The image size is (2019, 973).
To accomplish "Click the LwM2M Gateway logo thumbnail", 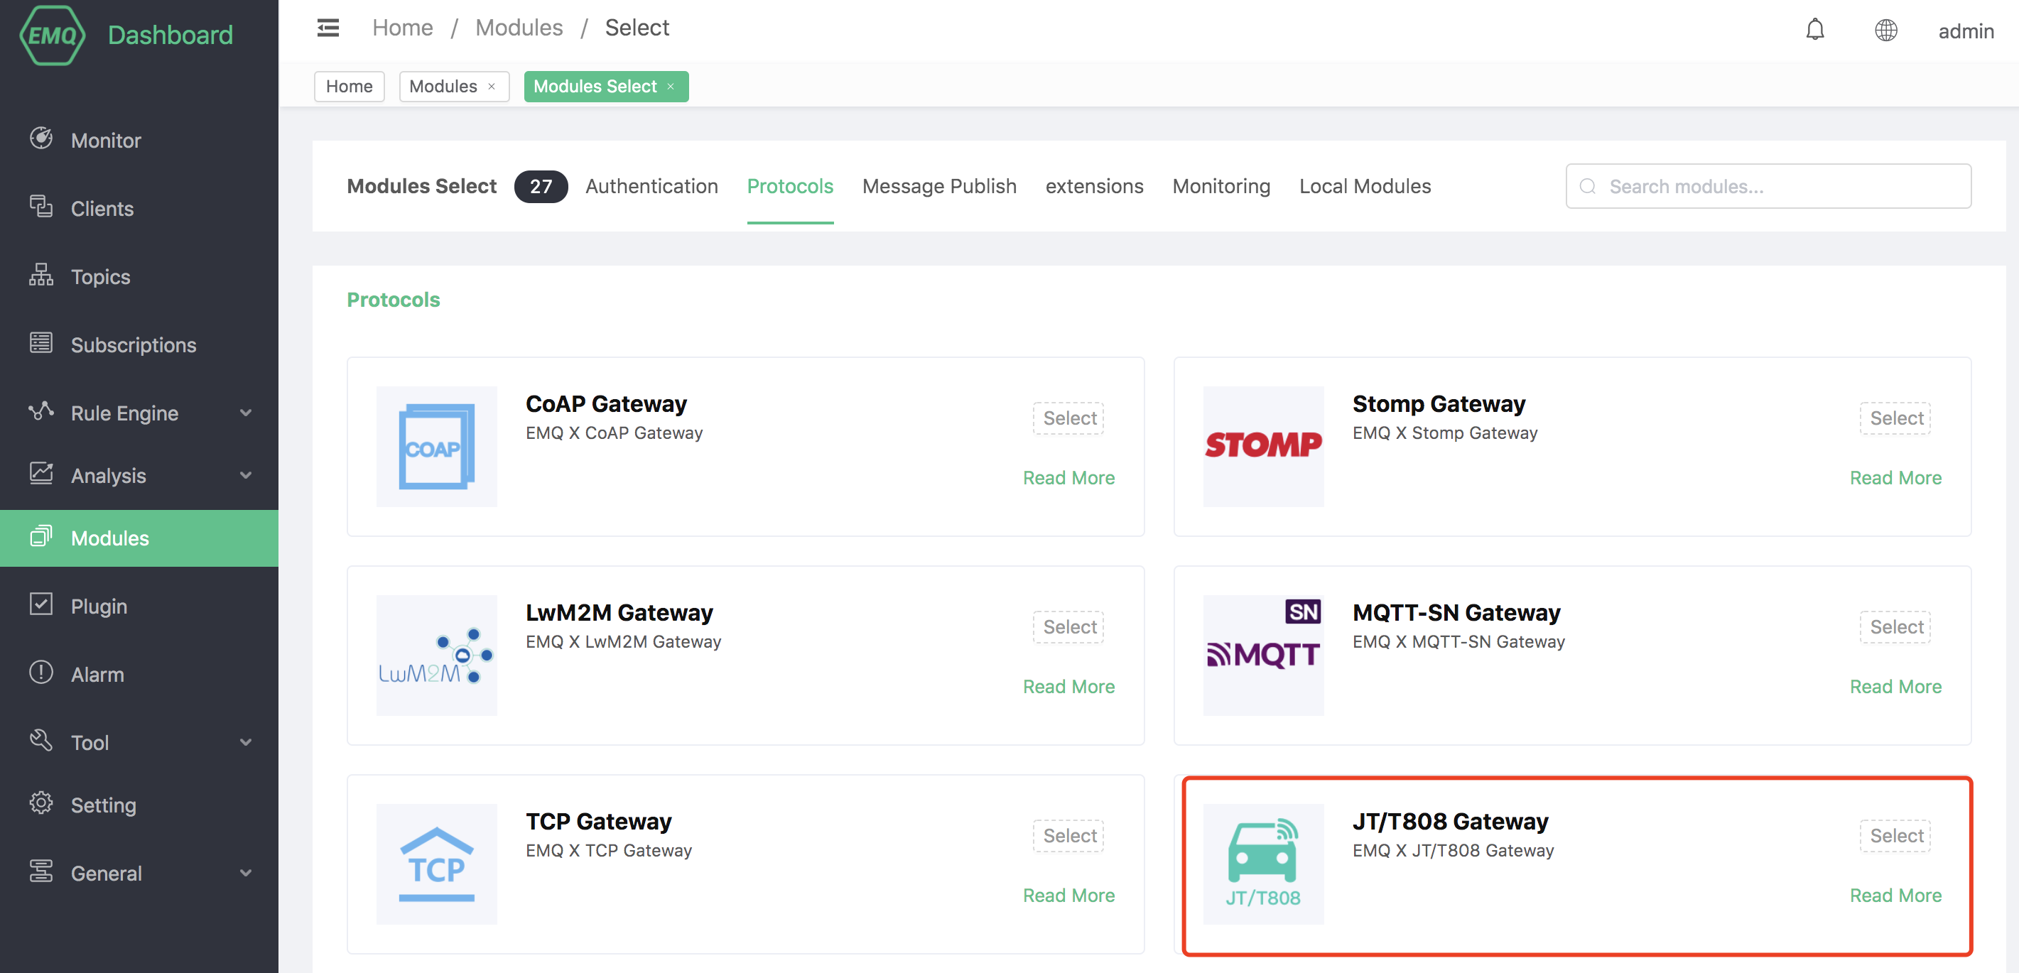I will tap(437, 656).
